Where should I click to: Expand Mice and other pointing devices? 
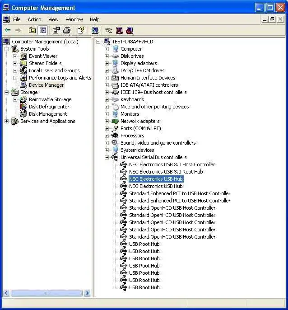(107, 107)
